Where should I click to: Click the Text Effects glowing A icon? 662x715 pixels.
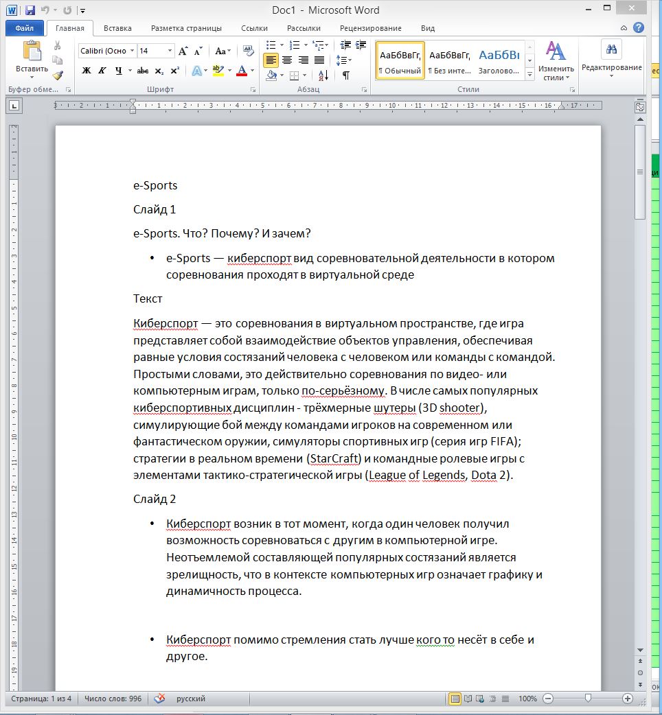pyautogui.click(x=196, y=71)
